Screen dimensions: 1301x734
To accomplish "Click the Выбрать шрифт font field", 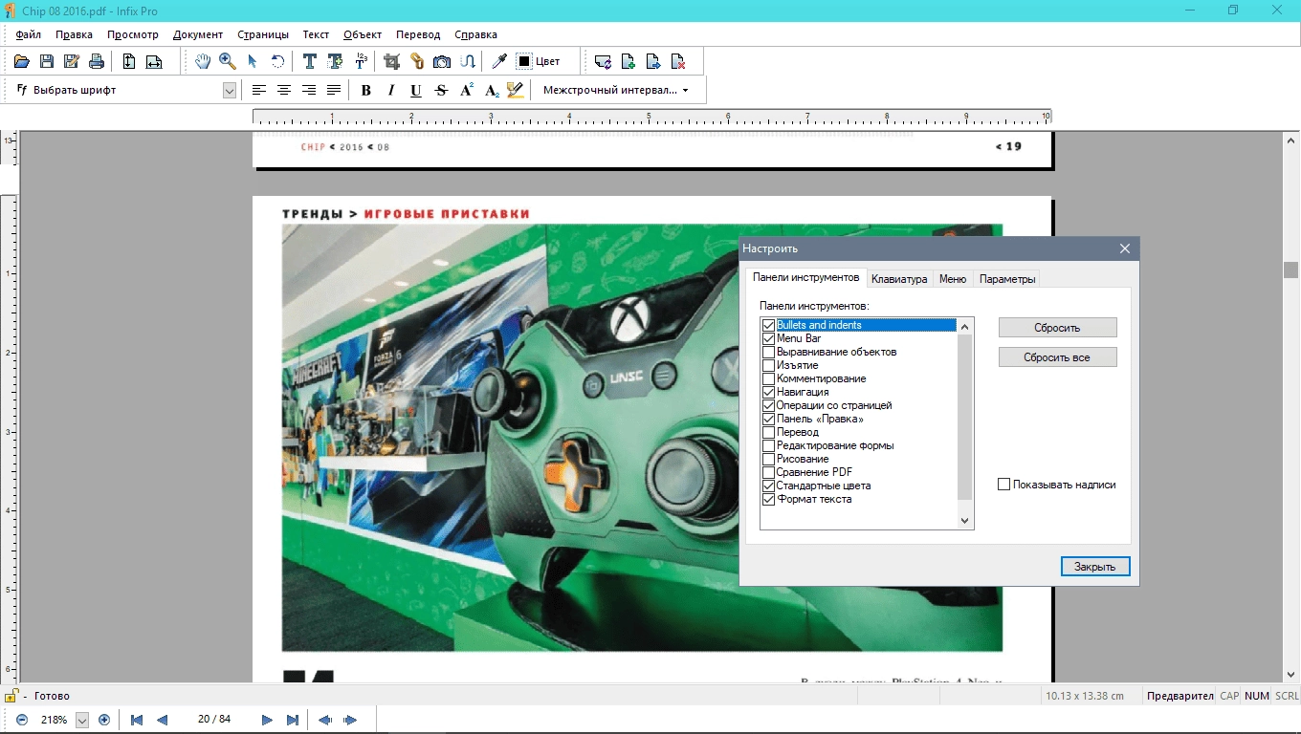I will tap(126, 90).
